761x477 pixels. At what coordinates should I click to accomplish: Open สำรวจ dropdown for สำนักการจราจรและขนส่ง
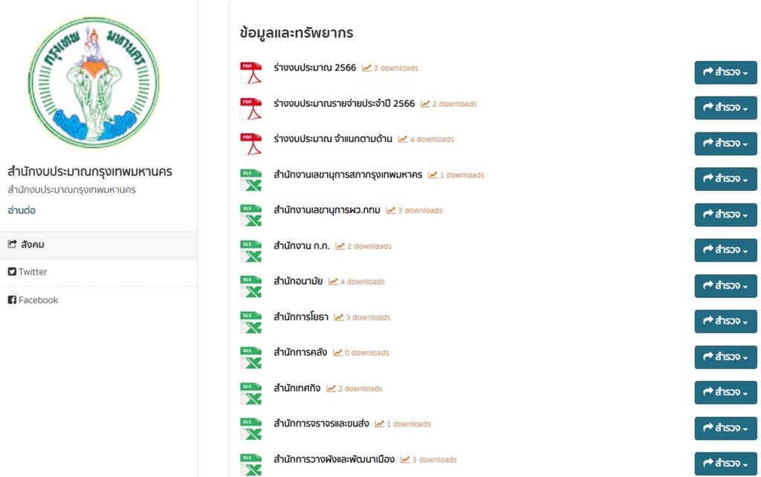pos(725,428)
